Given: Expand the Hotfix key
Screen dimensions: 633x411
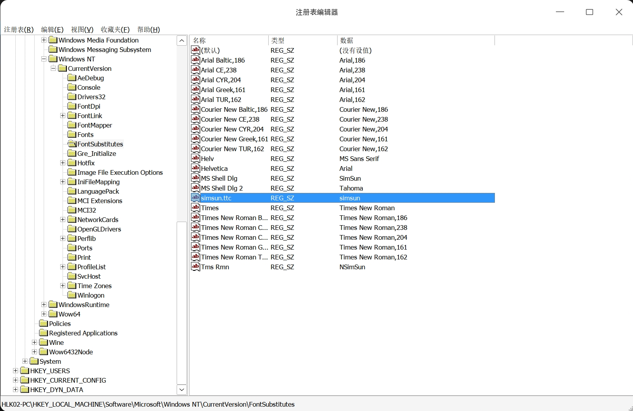Looking at the screenshot, I should point(63,163).
